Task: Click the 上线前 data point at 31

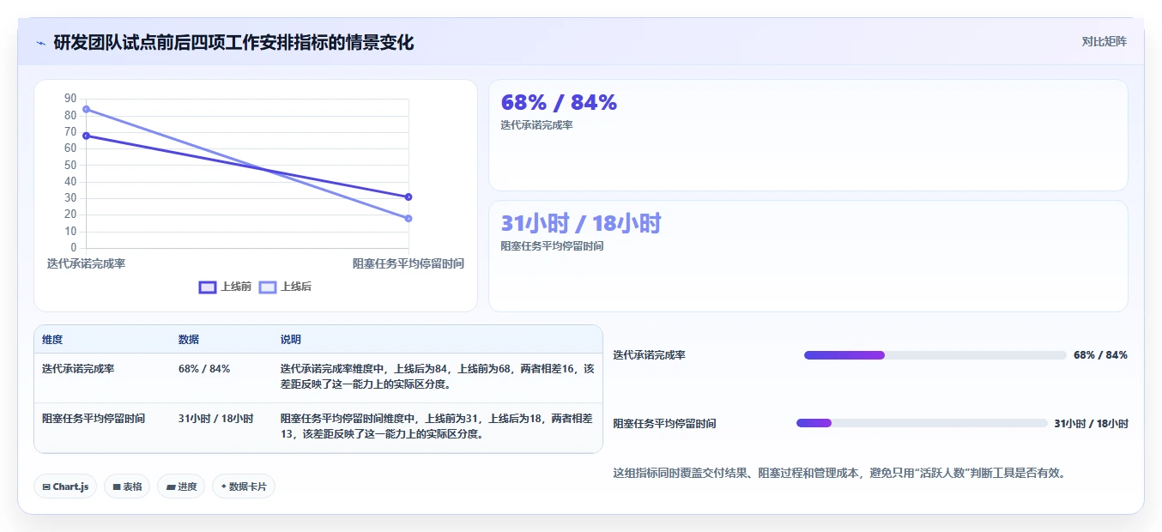Action: (409, 196)
